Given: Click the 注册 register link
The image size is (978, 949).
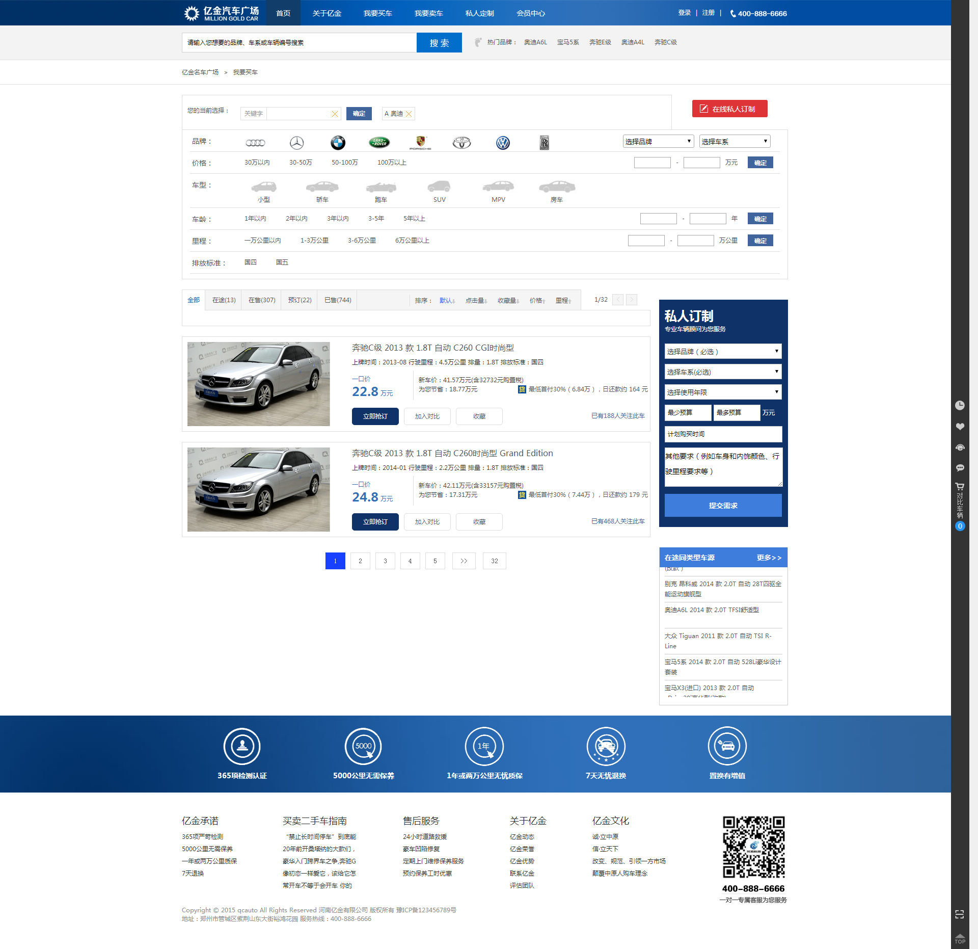Looking at the screenshot, I should [708, 13].
